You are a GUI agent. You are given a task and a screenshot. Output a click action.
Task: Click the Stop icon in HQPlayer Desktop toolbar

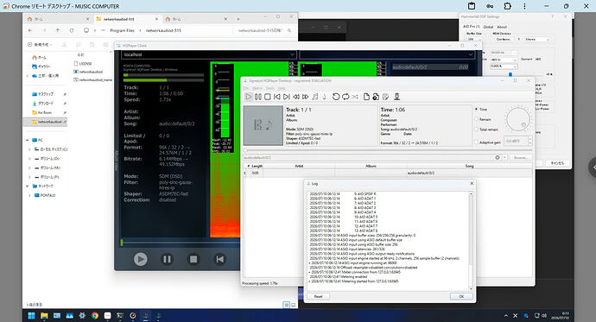268,97
